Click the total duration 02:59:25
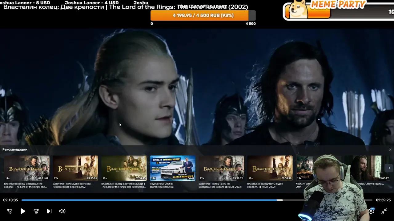This screenshot has height=221, width=394. pos(383,200)
